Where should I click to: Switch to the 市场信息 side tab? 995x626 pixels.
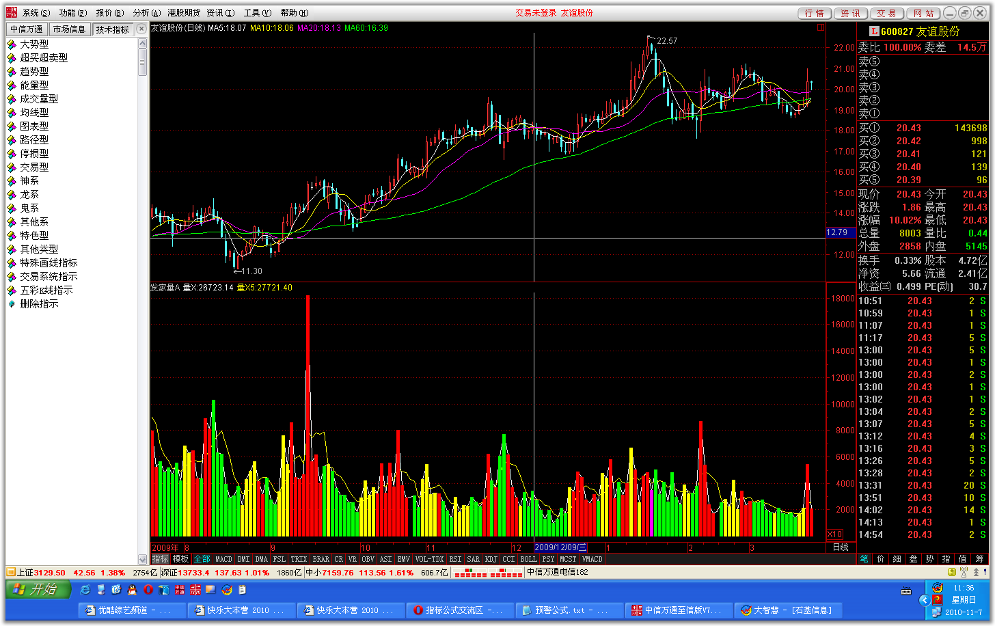[x=69, y=29]
